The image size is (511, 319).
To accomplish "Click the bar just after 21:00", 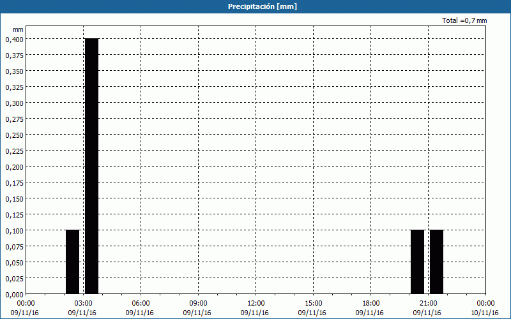I will (437, 262).
